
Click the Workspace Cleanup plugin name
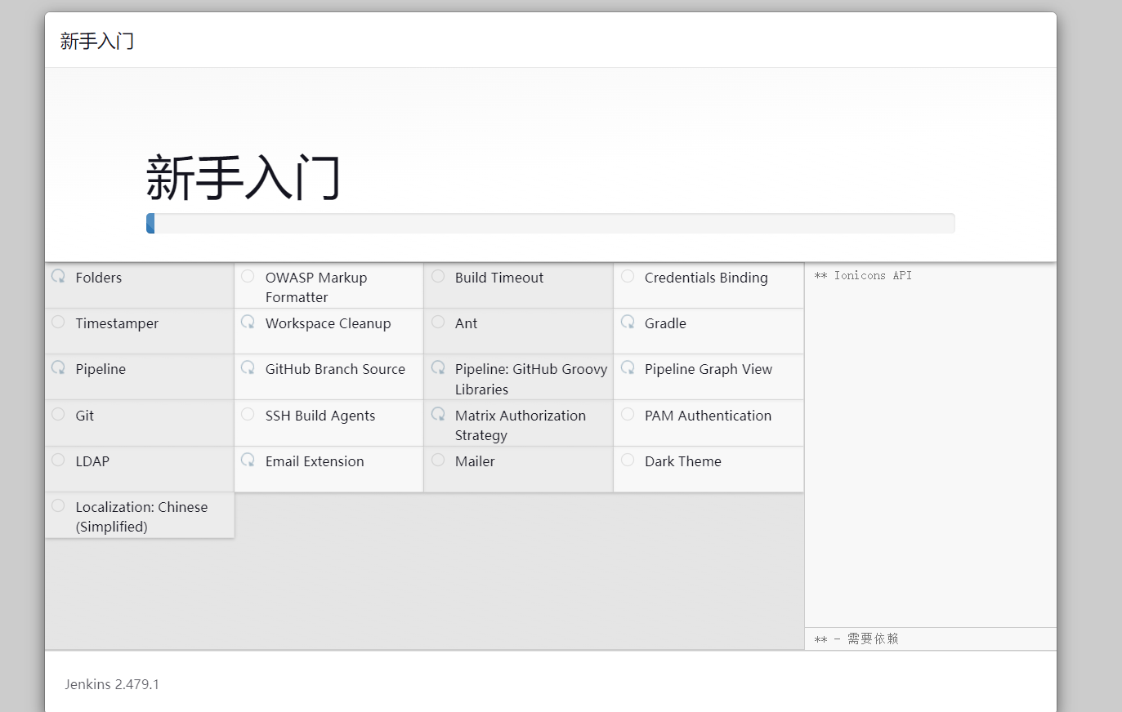tap(328, 324)
